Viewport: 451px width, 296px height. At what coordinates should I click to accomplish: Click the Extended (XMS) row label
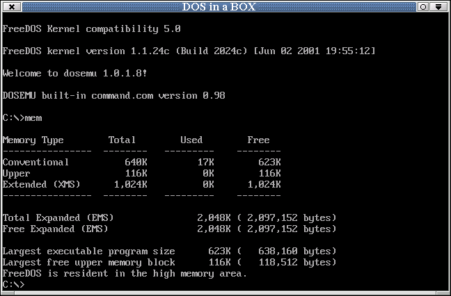[42, 184]
